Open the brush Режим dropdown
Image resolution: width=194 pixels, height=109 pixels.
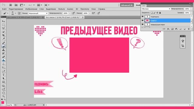[x=38, y=13]
